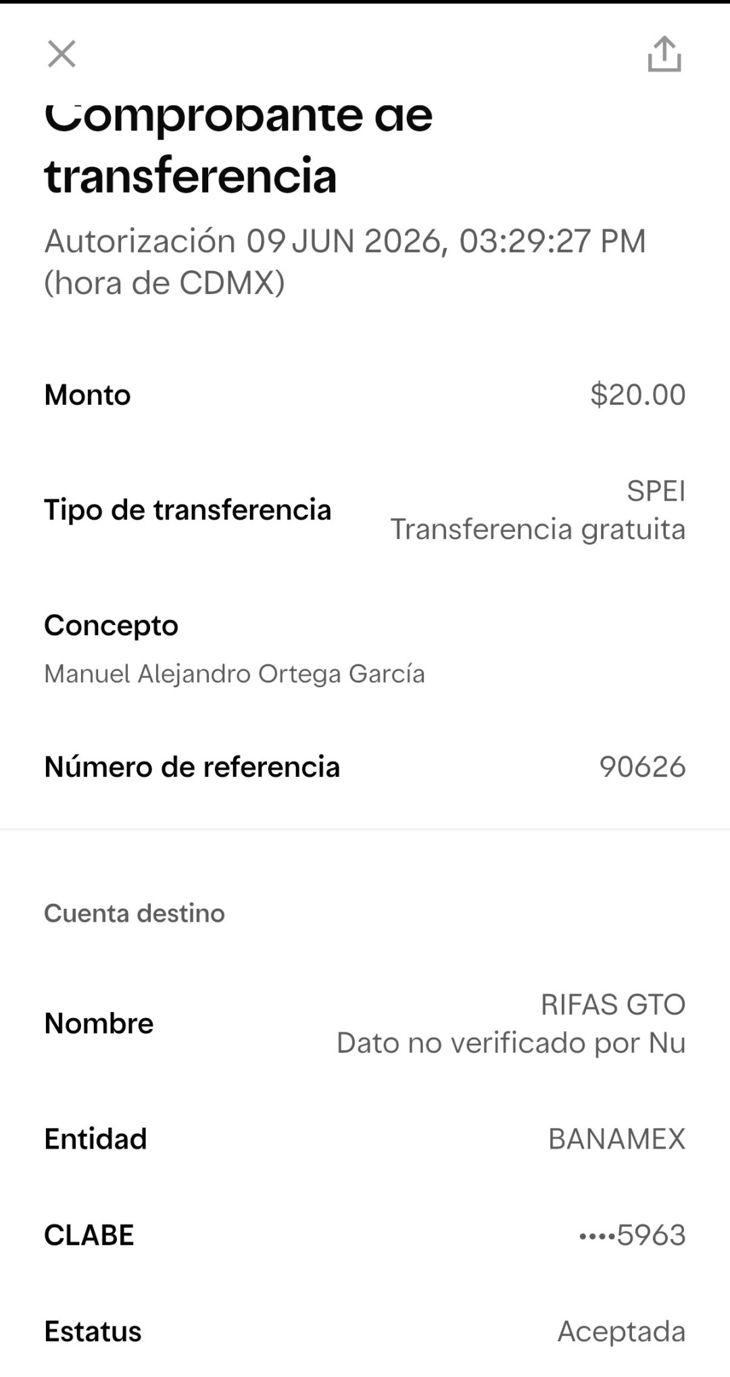The width and height of the screenshot is (730, 1377).
Task: Tap the Estatus label
Action: click(x=93, y=1332)
